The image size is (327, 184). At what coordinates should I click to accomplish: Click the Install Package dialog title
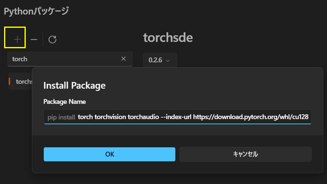point(74,85)
